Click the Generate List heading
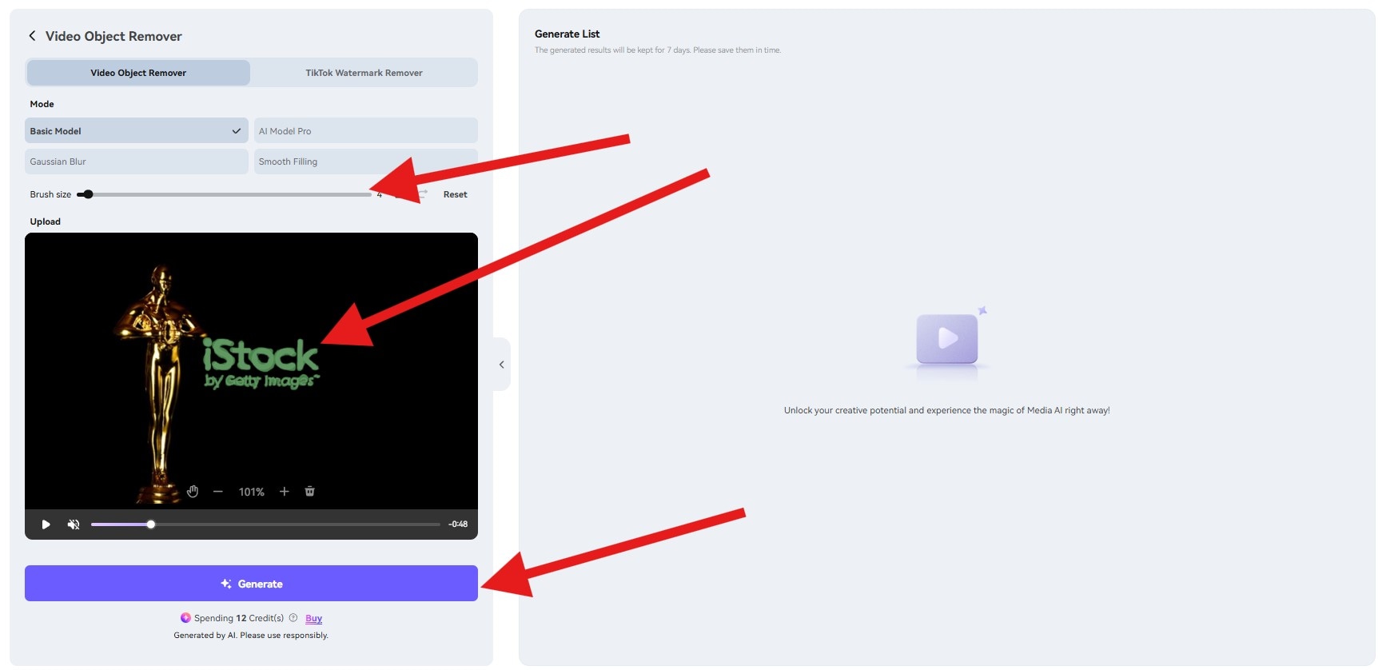Image resolution: width=1378 pixels, height=670 pixels. click(x=567, y=34)
